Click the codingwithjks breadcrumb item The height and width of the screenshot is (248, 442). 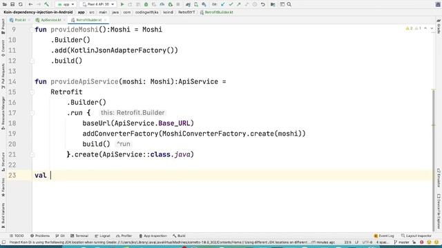(x=146, y=12)
